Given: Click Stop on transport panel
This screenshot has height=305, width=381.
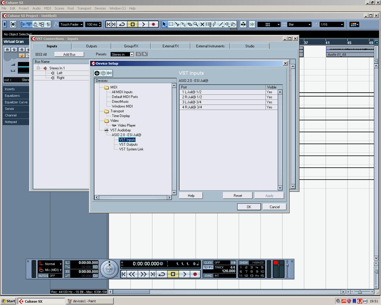Looking at the screenshot, I should click(173, 274).
